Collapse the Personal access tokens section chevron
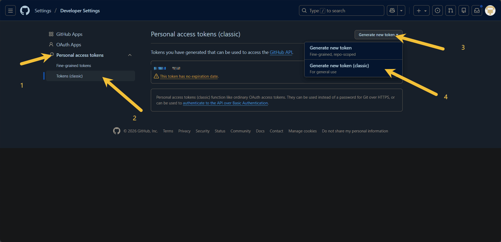Image resolution: width=501 pixels, height=242 pixels. pos(130,55)
